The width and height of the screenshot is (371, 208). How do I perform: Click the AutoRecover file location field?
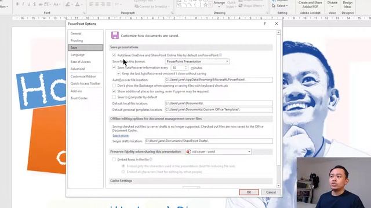219,80
